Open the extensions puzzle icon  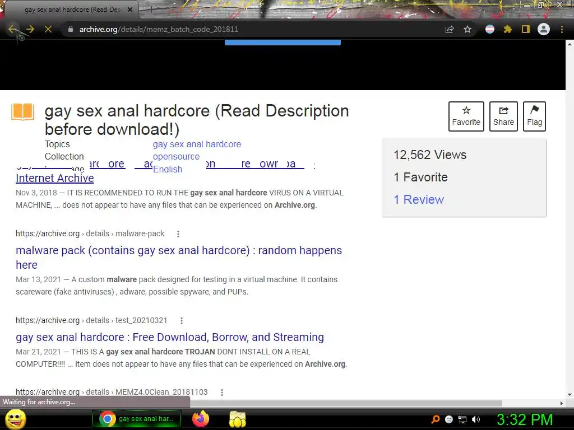(x=508, y=29)
